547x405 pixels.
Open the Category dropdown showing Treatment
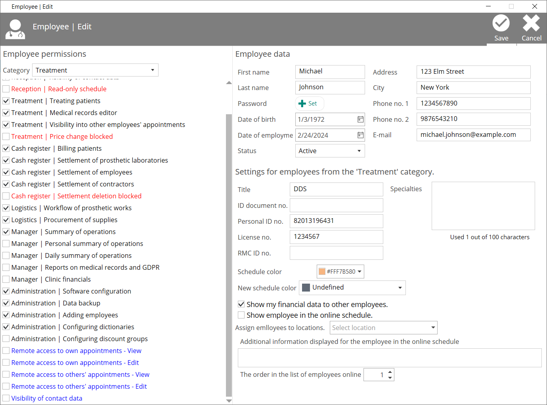point(95,70)
